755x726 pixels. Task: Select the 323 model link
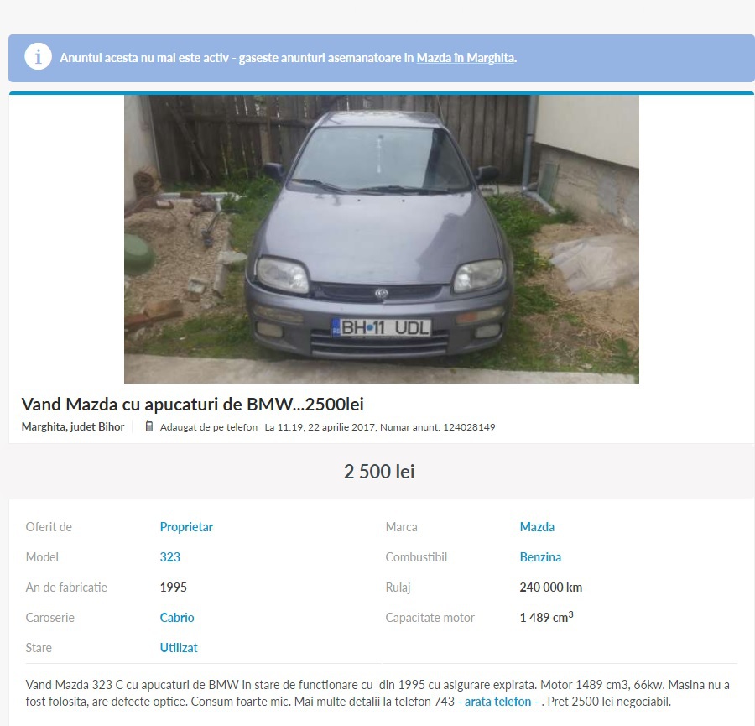pyautogui.click(x=170, y=557)
